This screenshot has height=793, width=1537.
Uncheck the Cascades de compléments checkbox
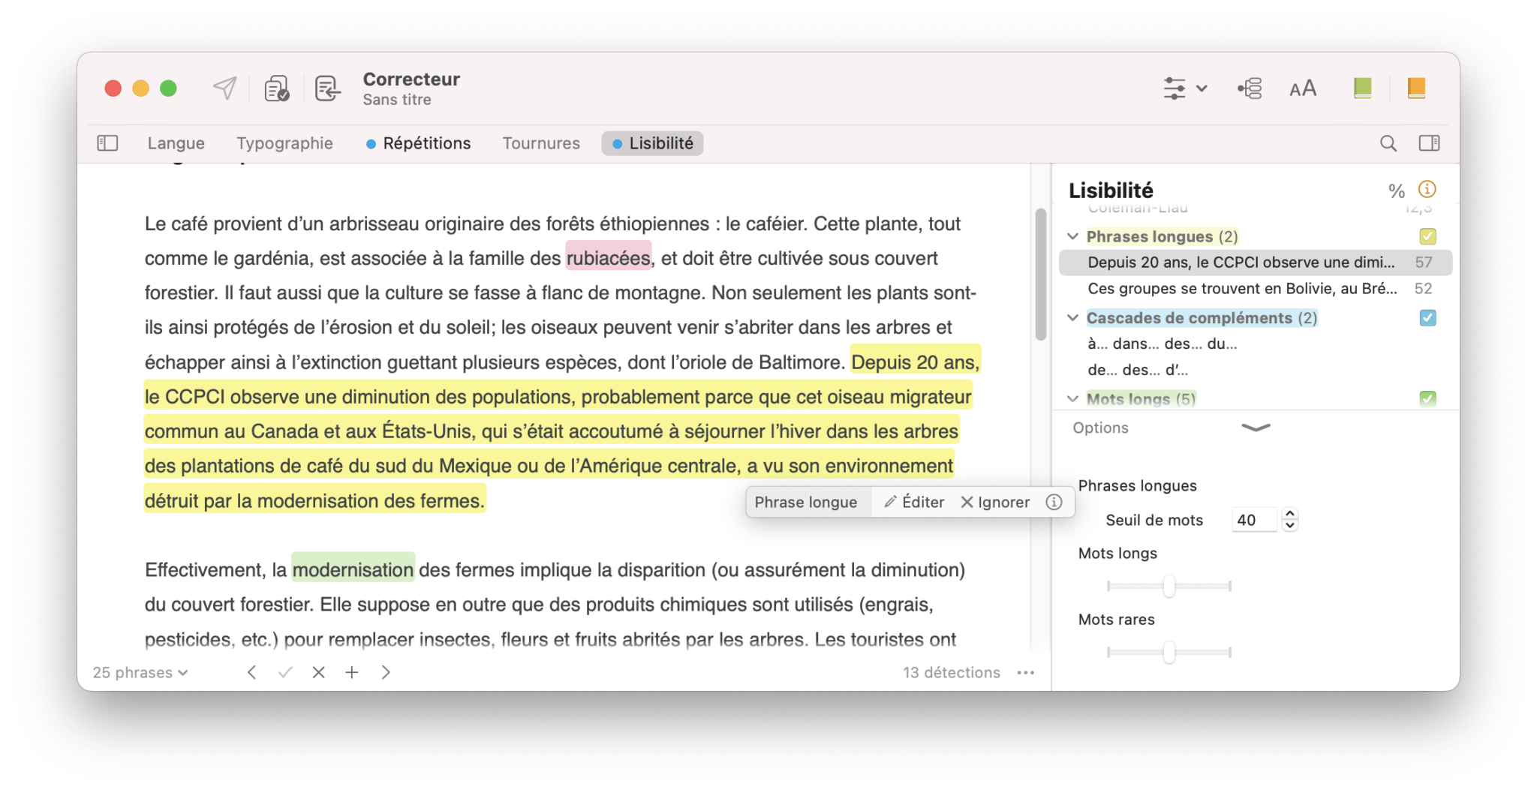(1427, 318)
